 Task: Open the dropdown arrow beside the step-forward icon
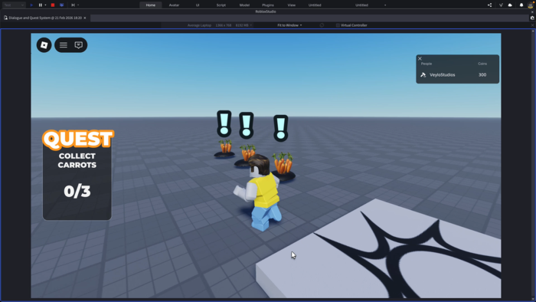(78, 5)
